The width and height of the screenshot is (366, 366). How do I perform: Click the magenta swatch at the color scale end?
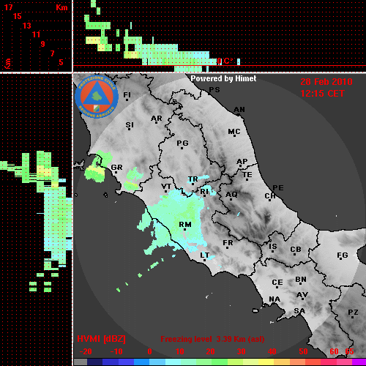359,362
